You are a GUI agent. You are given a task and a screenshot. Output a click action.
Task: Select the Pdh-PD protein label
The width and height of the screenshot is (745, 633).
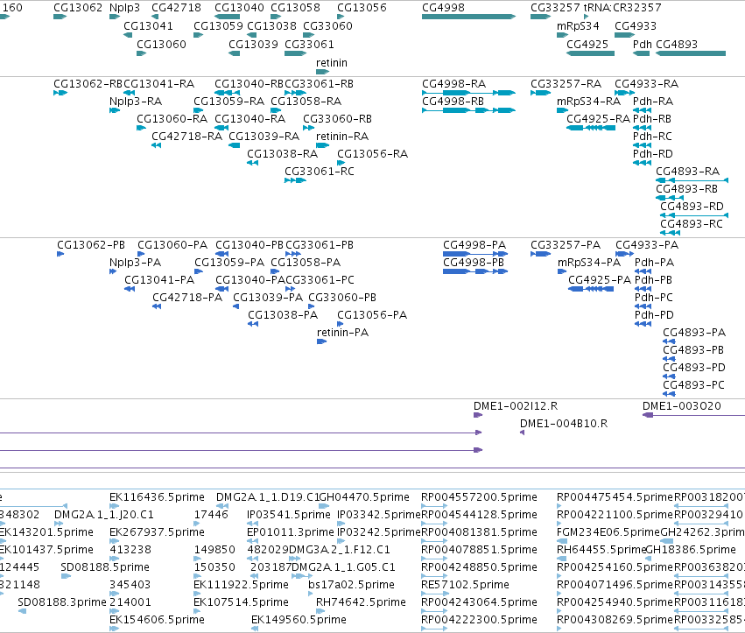(654, 315)
